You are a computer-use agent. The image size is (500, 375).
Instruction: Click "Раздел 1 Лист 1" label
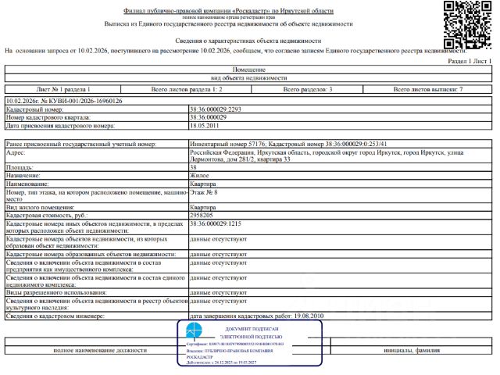pyautogui.click(x=470, y=61)
